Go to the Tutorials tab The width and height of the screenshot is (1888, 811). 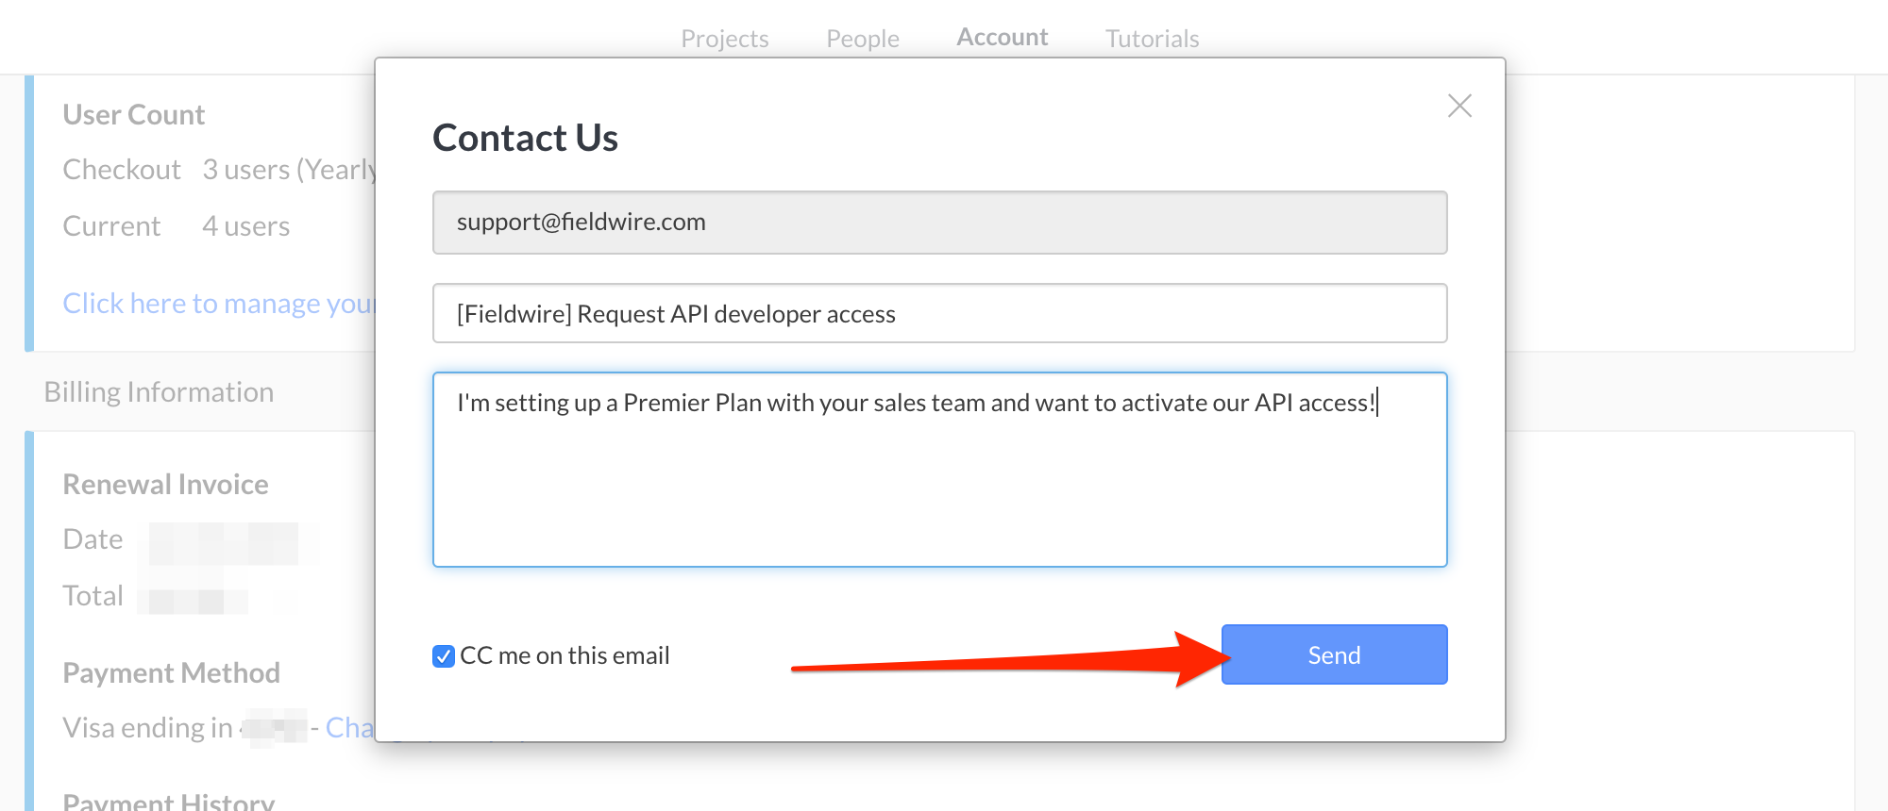(1152, 39)
